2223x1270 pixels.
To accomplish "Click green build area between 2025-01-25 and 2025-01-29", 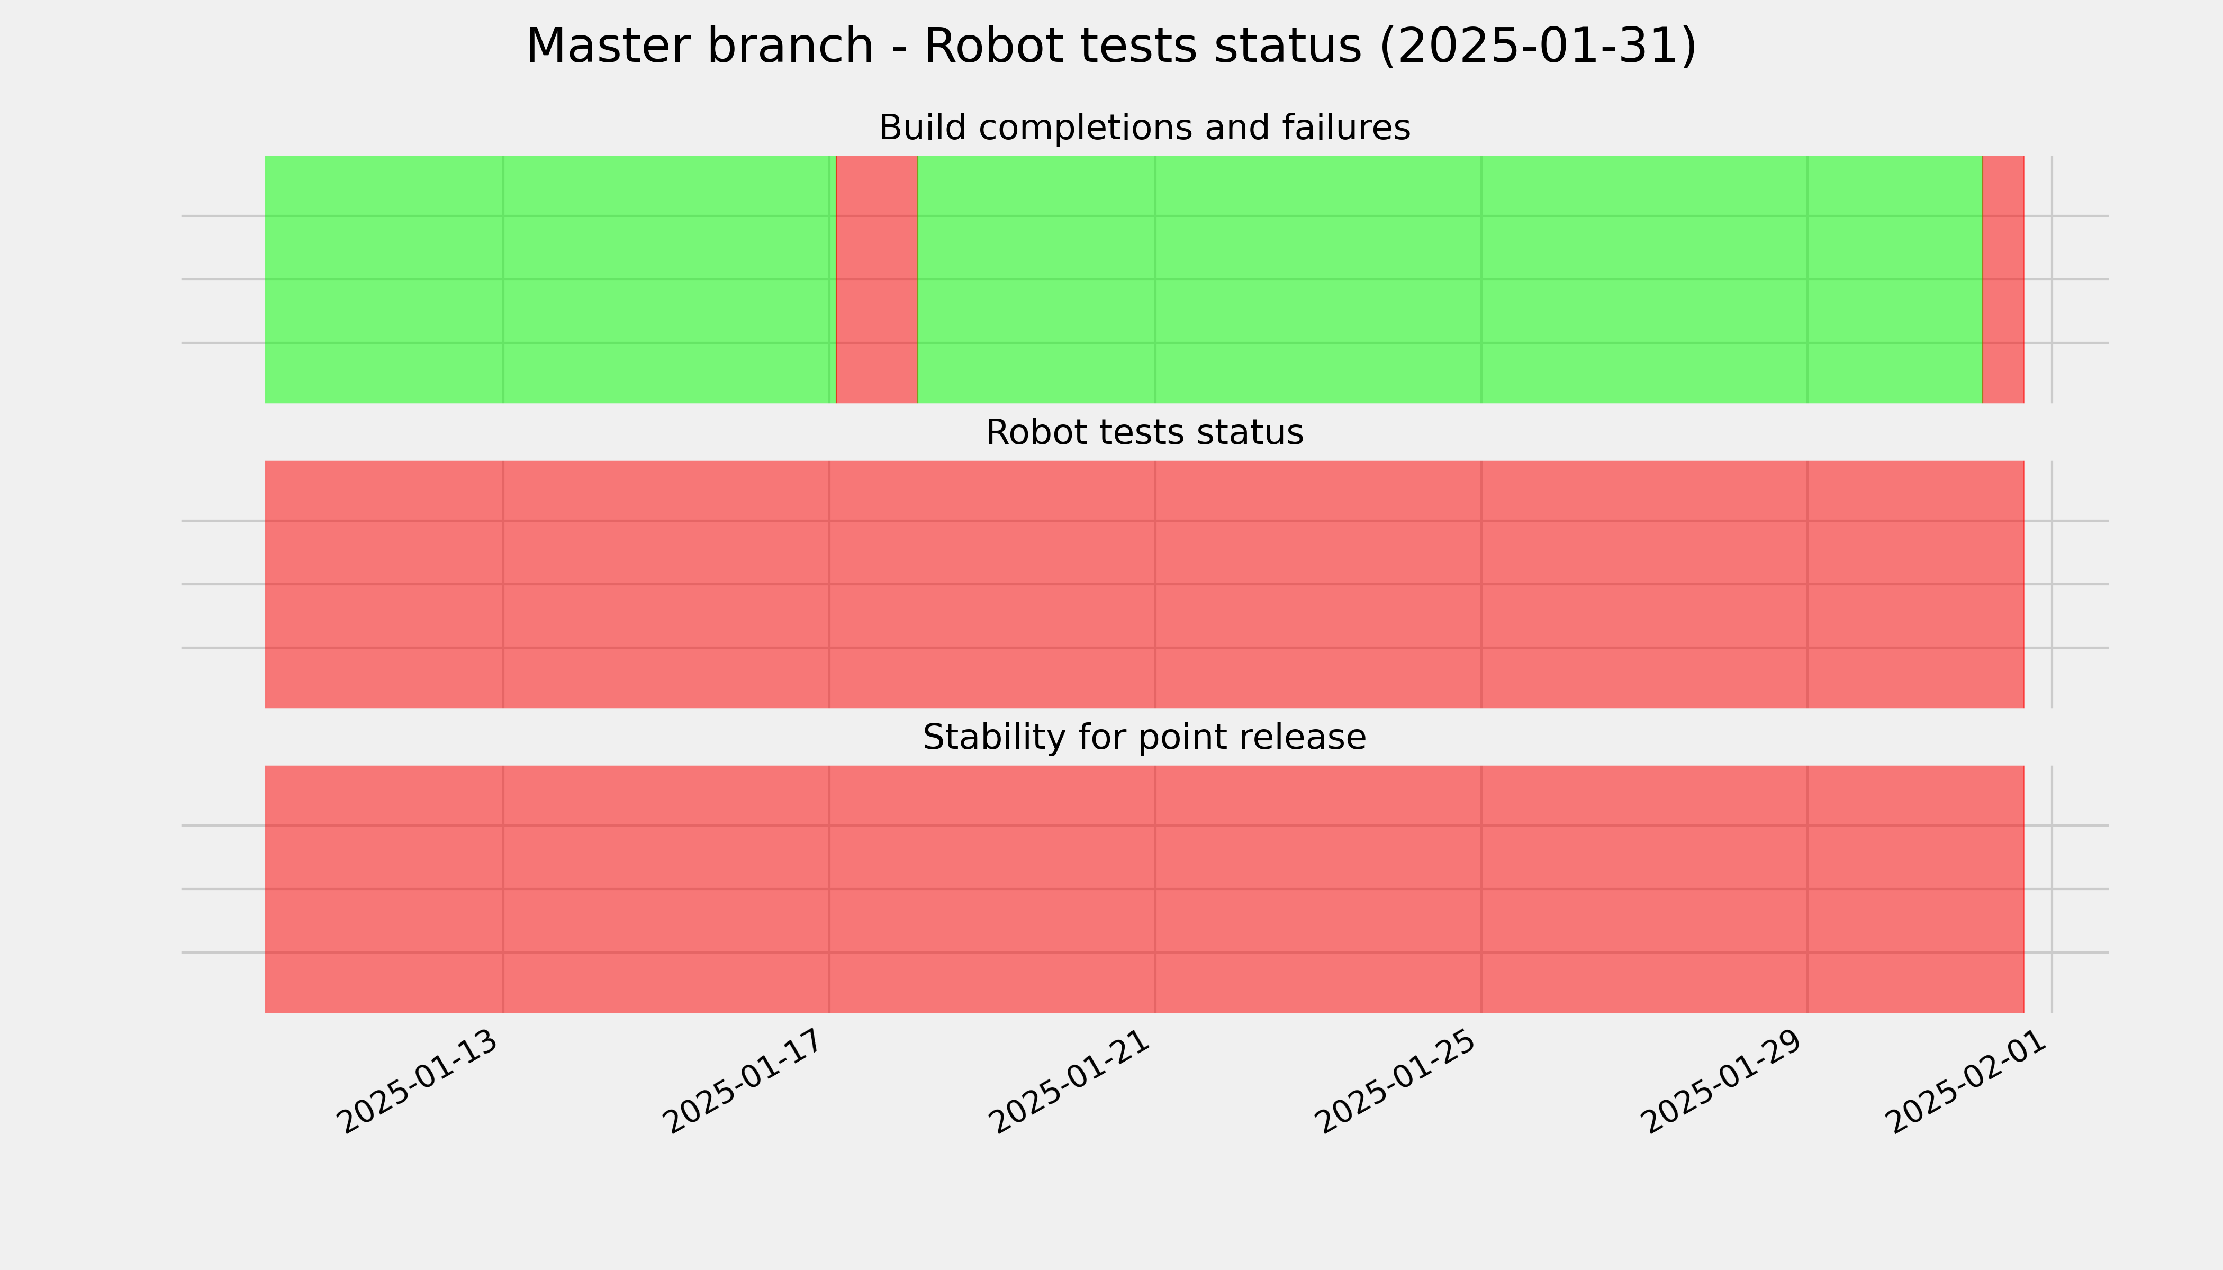I will [x=1644, y=279].
